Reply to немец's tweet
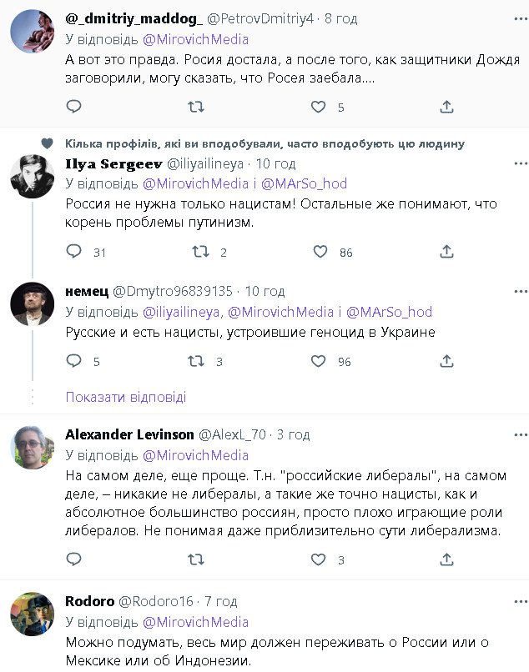 coord(73,361)
